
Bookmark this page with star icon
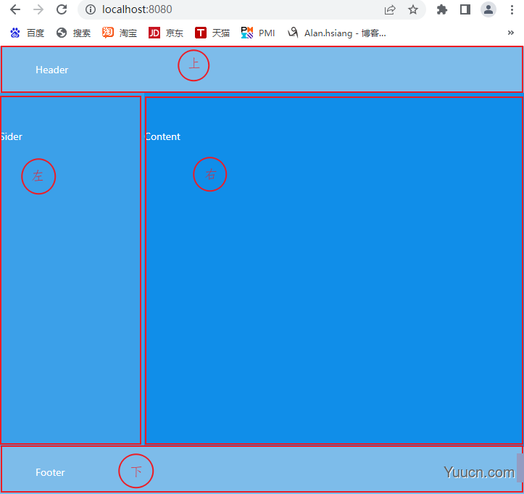[x=413, y=9]
